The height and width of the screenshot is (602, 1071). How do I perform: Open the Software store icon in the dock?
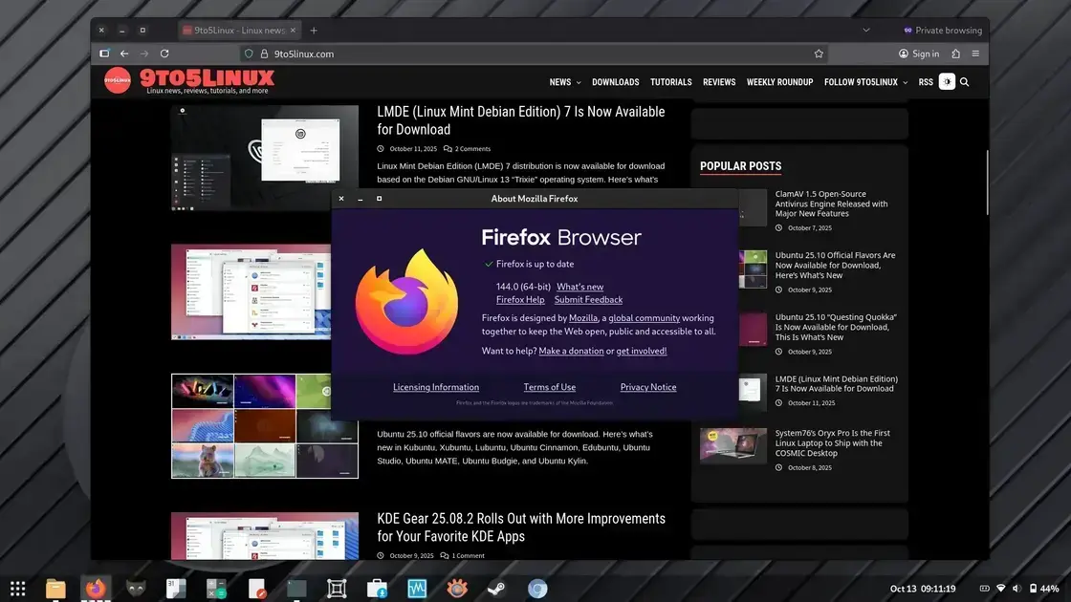click(377, 589)
